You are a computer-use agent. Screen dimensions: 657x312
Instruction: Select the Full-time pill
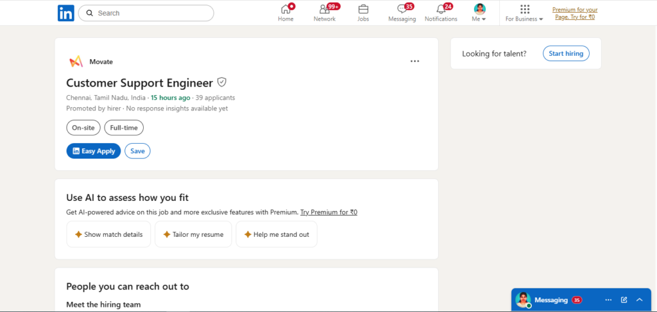pyautogui.click(x=124, y=128)
